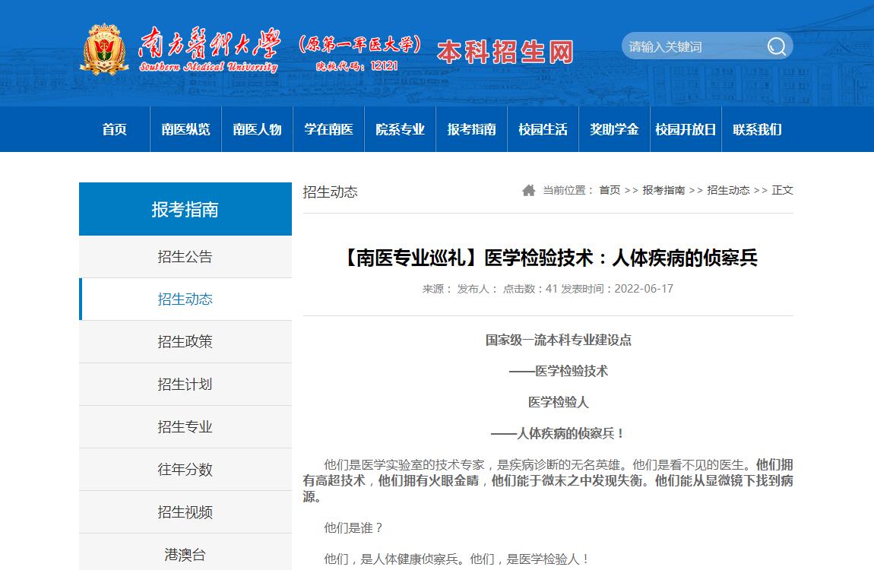
Task: Select 往年分数 in the sidebar
Action: [x=185, y=470]
